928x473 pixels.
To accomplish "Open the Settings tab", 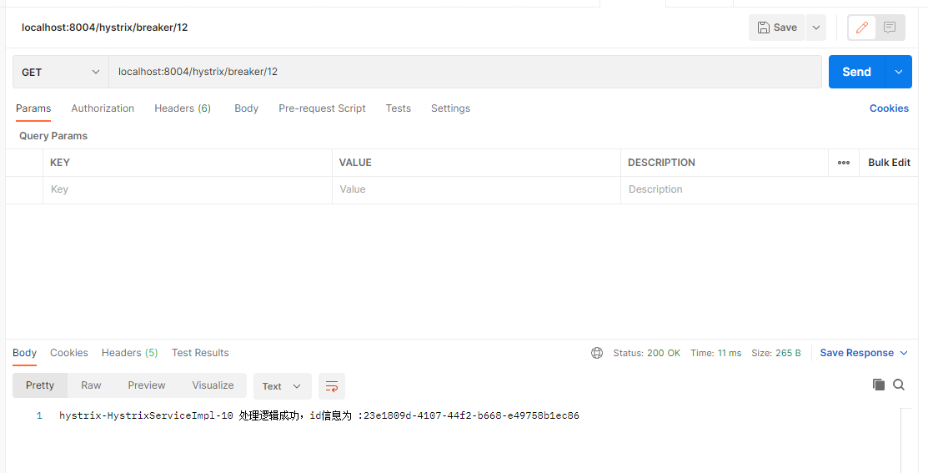I will click(x=450, y=108).
